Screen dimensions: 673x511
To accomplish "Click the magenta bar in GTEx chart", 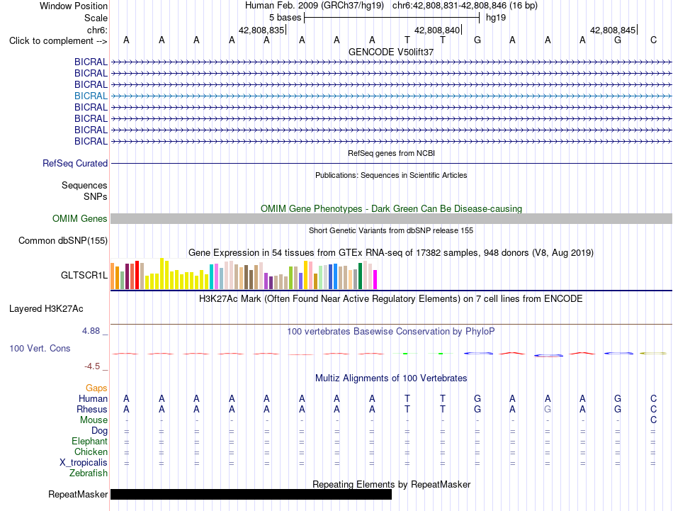I will [375, 279].
